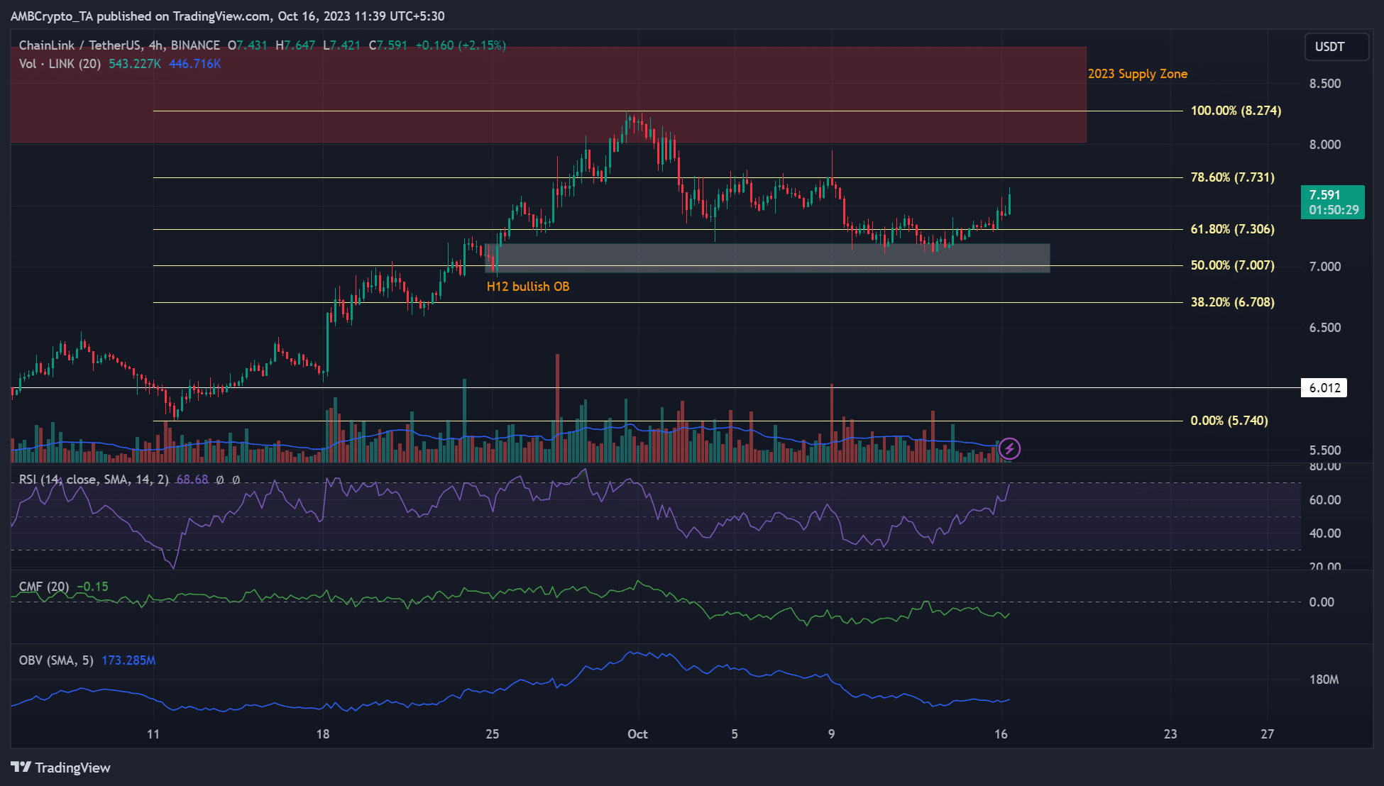The image size is (1384, 786).
Task: Select the Vol · LINK (20) indicator legend
Action: point(60,64)
